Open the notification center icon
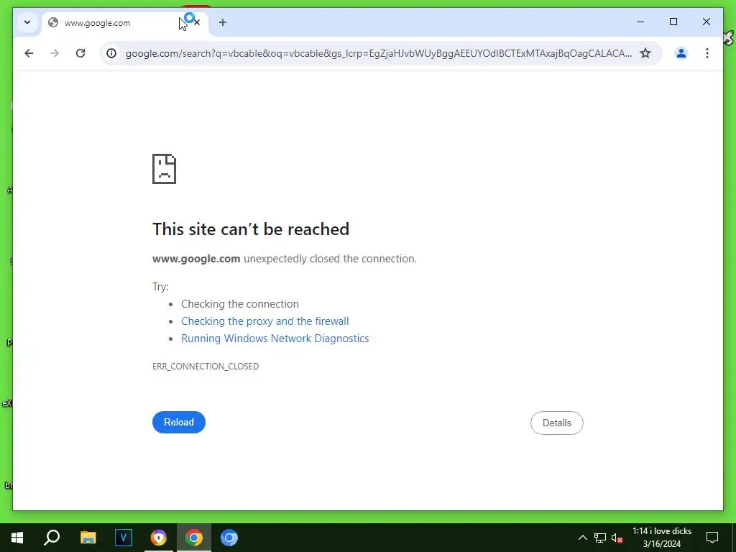Image resolution: width=736 pixels, height=552 pixels. point(712,538)
